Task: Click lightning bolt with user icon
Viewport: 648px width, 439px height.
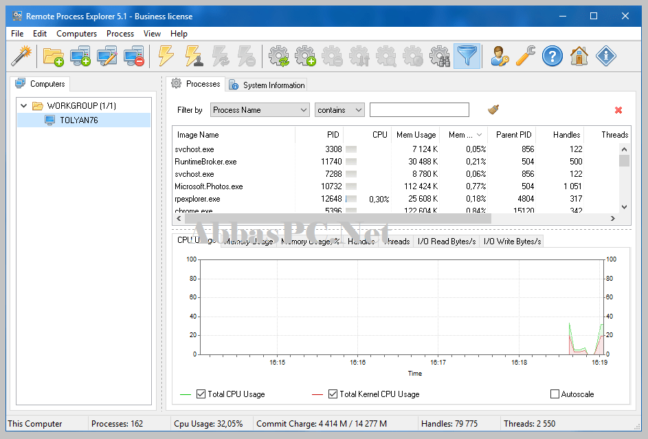Action: point(193,56)
